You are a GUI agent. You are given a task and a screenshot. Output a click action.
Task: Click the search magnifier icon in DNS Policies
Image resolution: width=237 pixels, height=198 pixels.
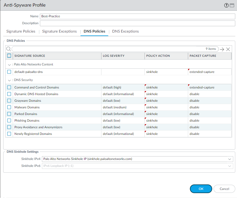click(x=8, y=49)
